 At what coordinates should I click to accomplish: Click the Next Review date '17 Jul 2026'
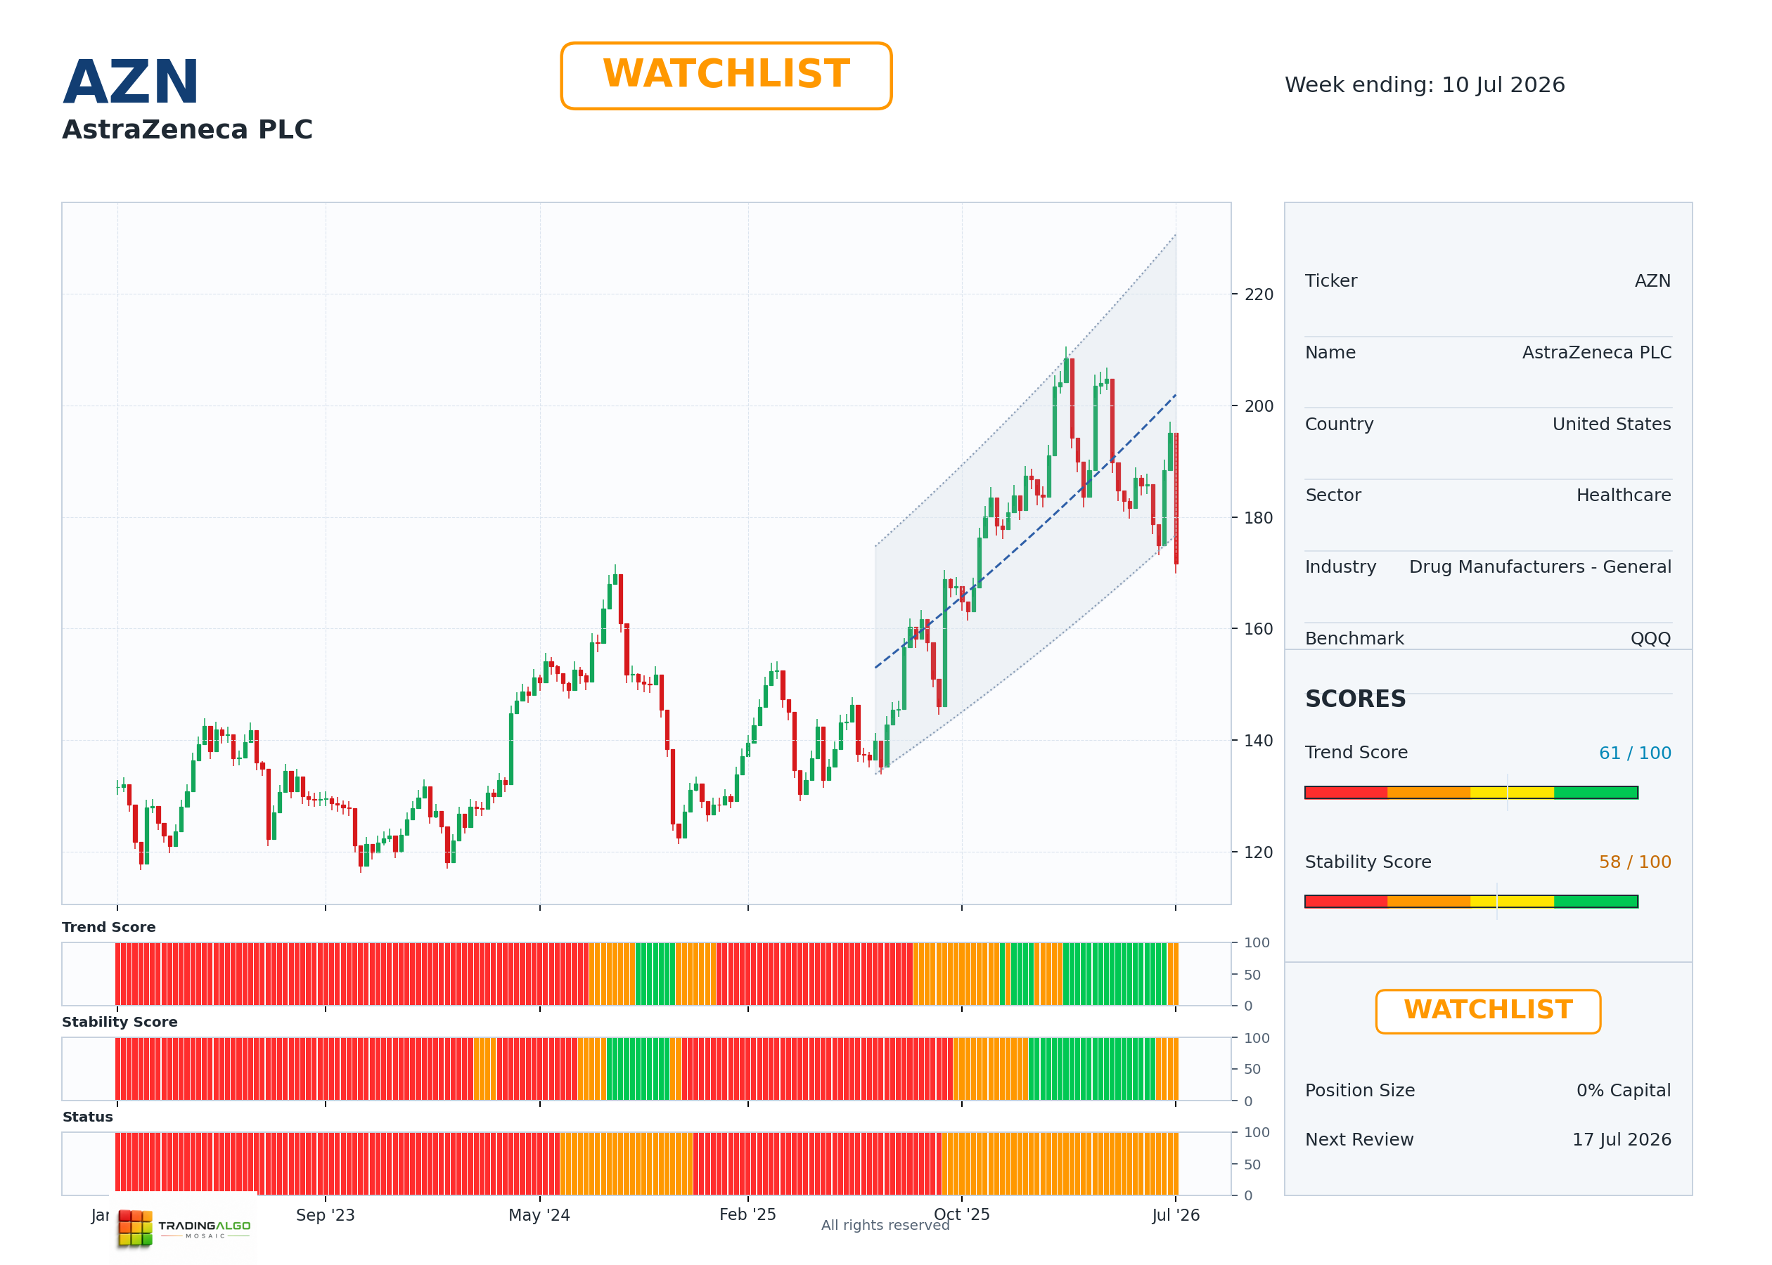[1622, 1140]
